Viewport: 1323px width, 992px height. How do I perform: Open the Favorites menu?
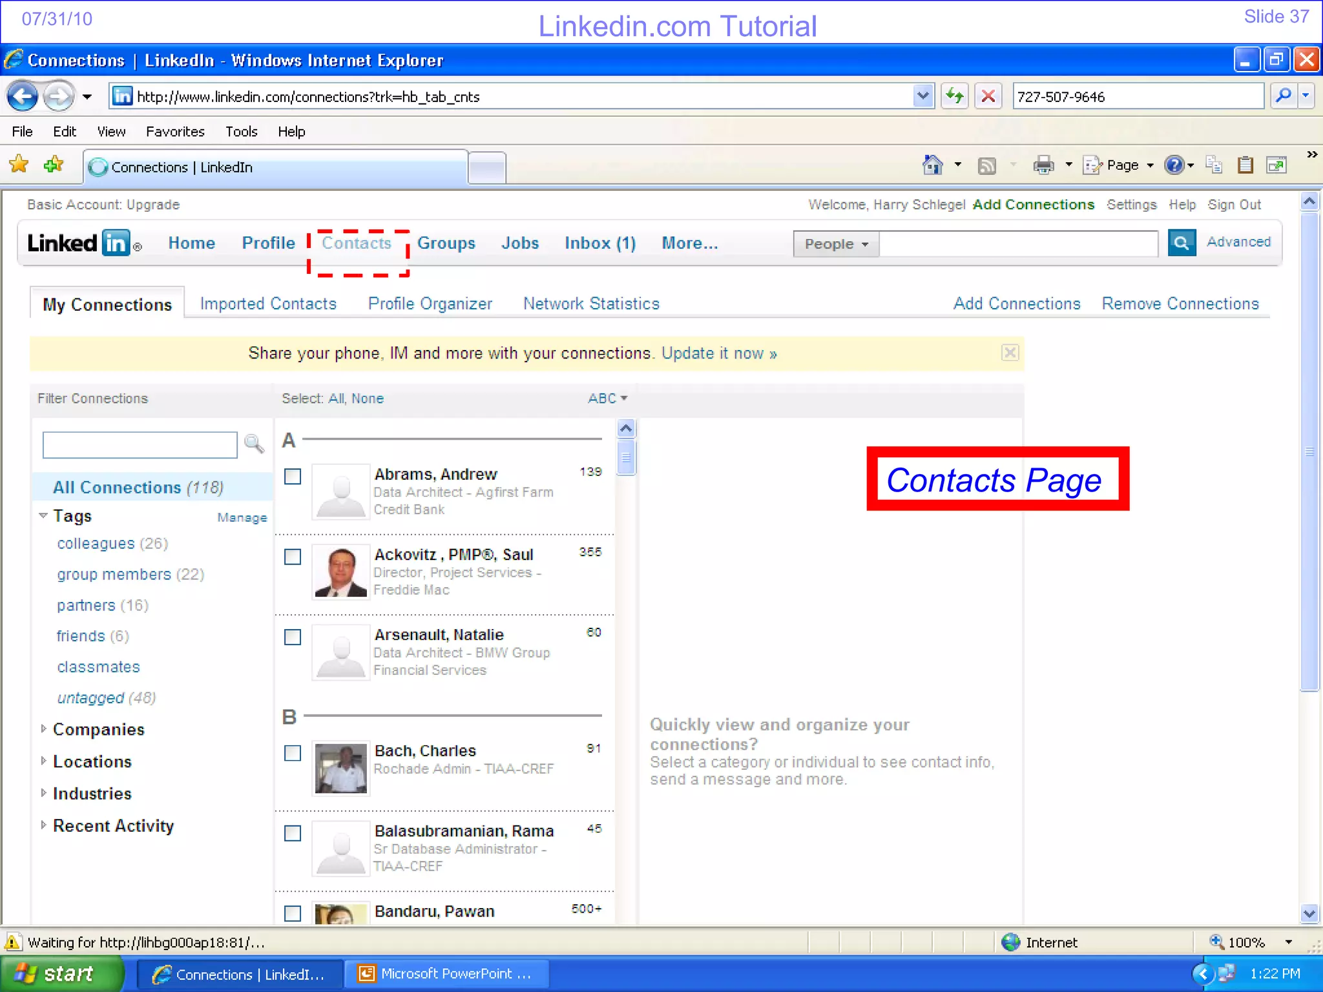[x=175, y=132]
